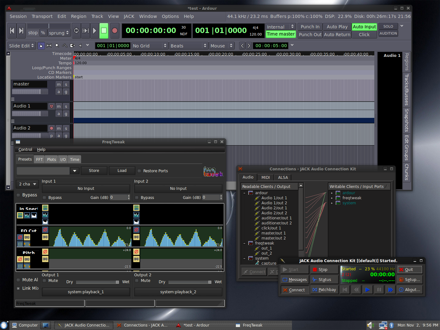440x330 pixels.
Task: Open the Internal sync source dropdown
Action: [281, 27]
